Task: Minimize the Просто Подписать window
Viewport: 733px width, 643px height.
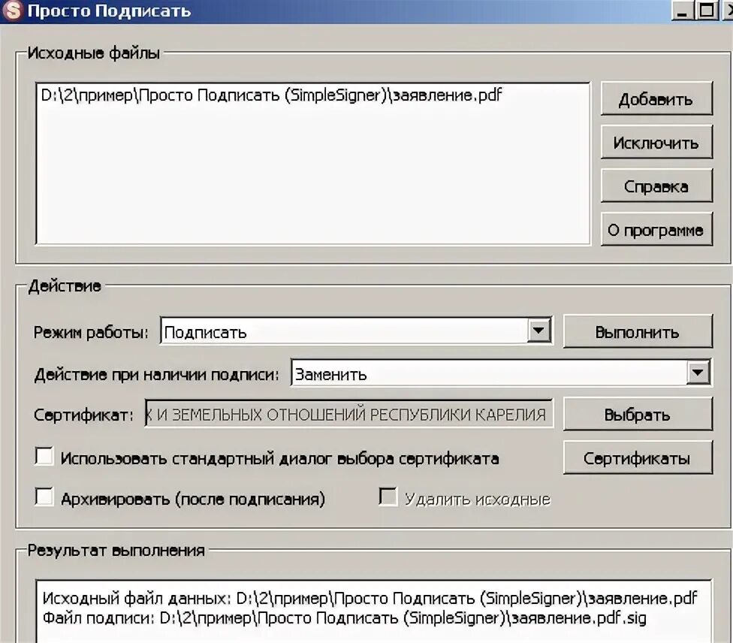Action: tap(683, 10)
